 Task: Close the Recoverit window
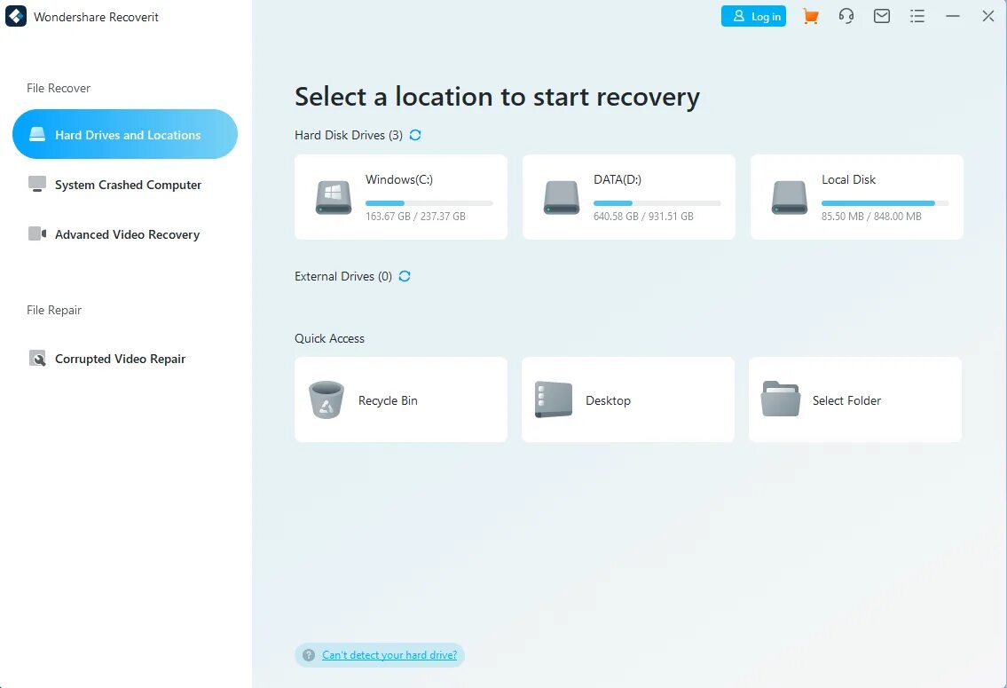[987, 16]
